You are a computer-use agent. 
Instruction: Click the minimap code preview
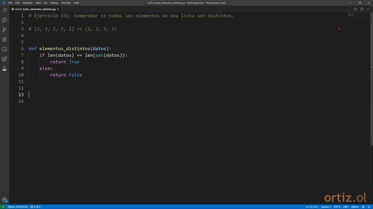[x=351, y=15]
